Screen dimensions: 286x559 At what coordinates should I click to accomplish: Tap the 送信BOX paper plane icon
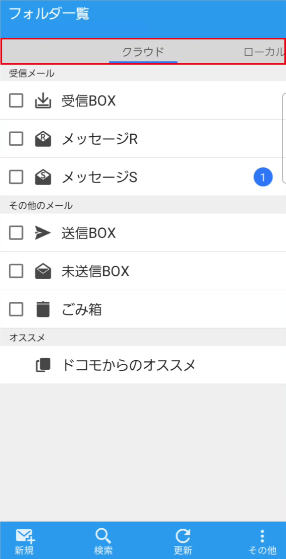pos(43,233)
